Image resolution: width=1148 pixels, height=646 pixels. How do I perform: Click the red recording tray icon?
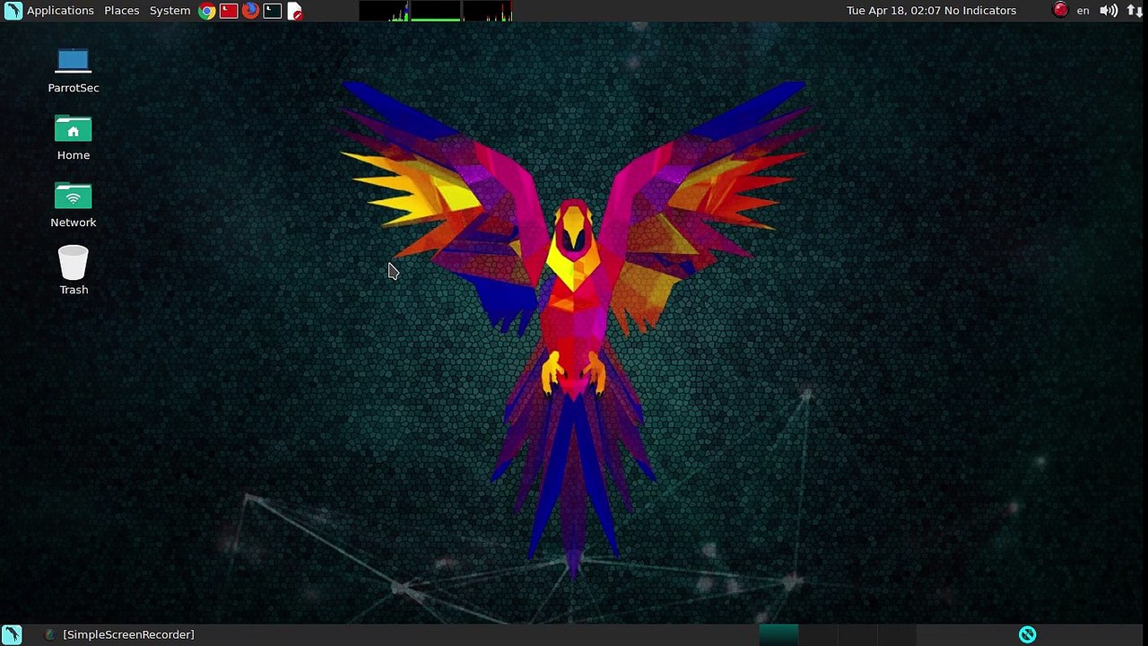1060,11
